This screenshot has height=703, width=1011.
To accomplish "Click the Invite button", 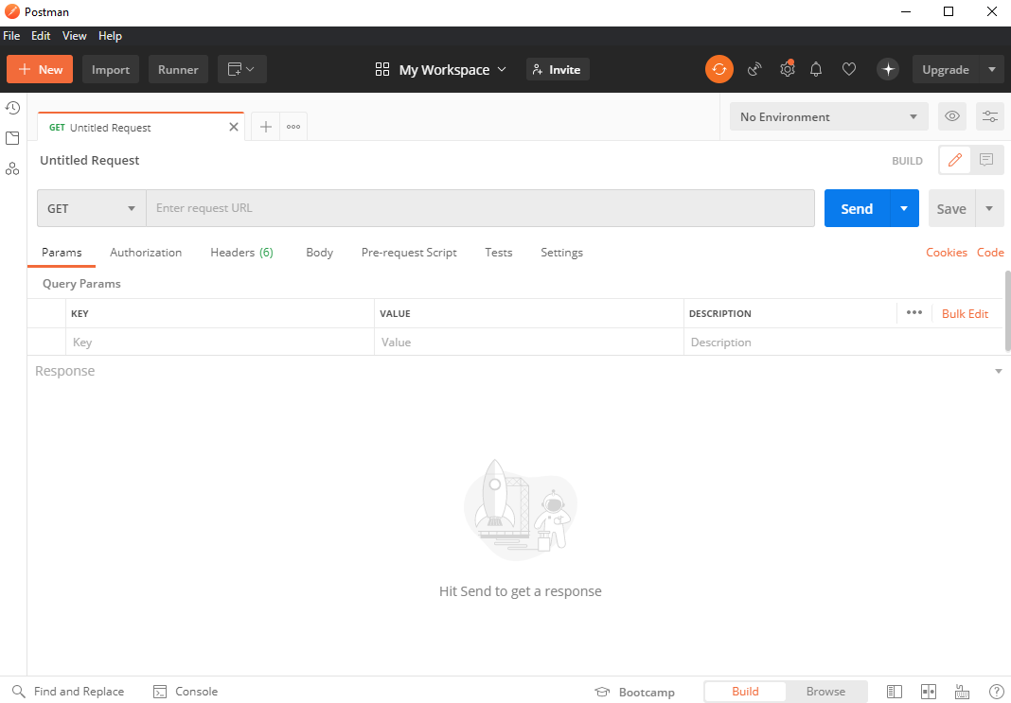I will pos(558,70).
